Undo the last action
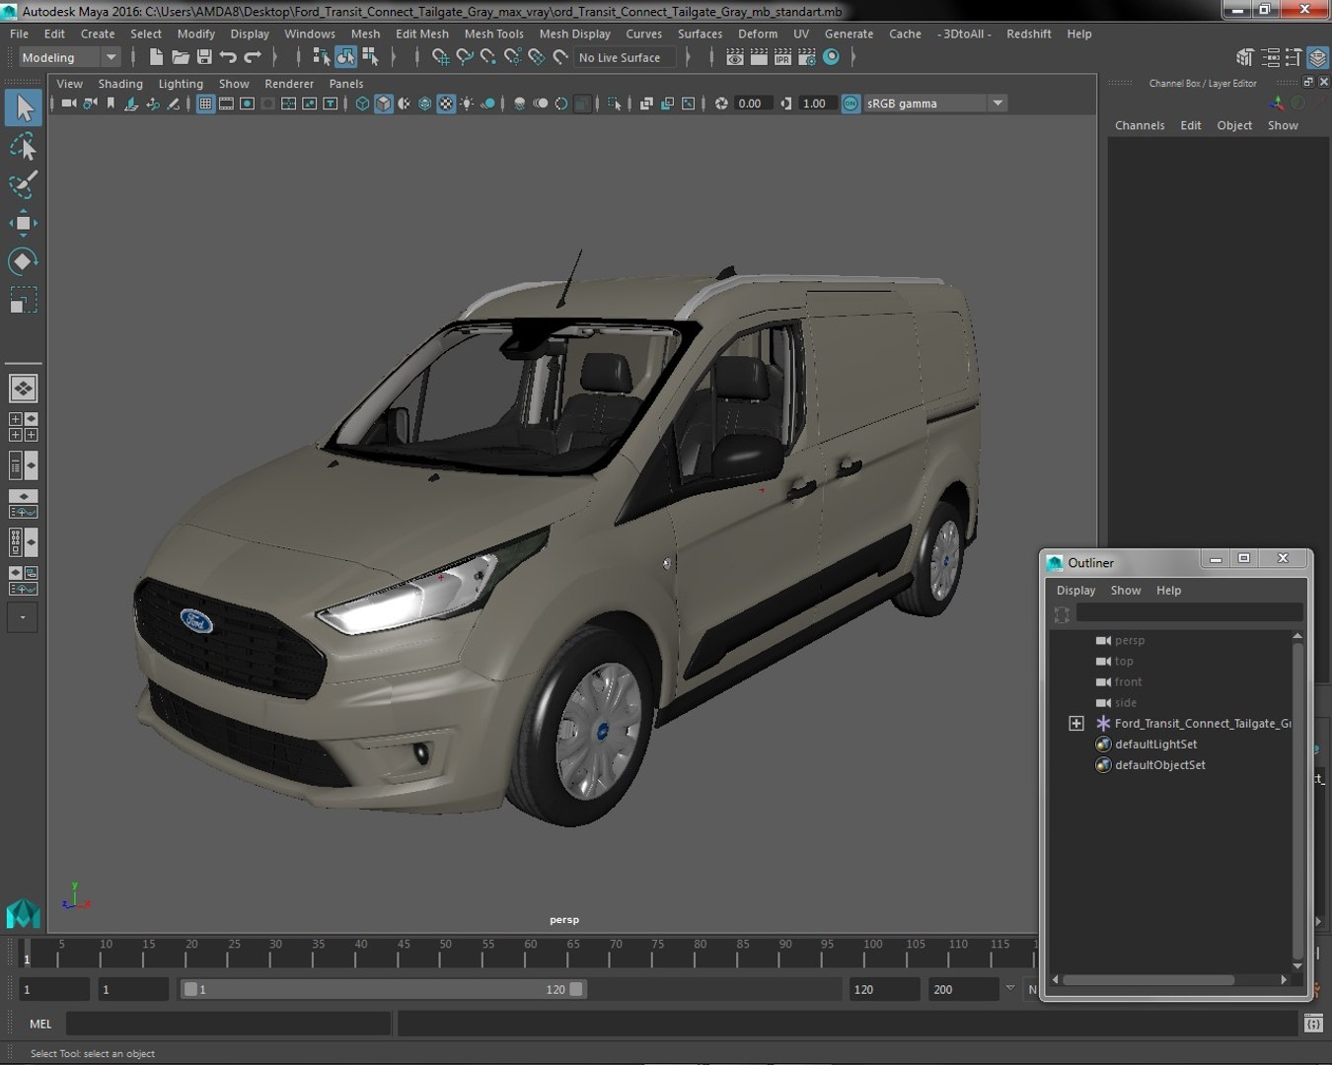This screenshot has height=1065, width=1332. (228, 57)
